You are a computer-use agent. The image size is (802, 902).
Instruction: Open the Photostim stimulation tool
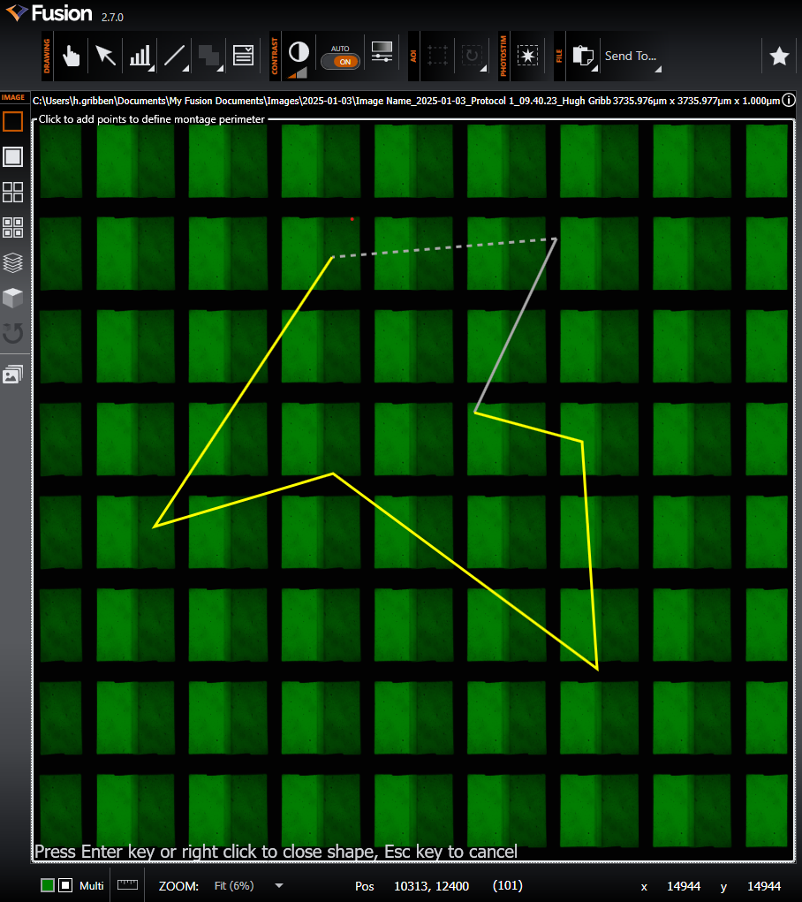(x=527, y=56)
